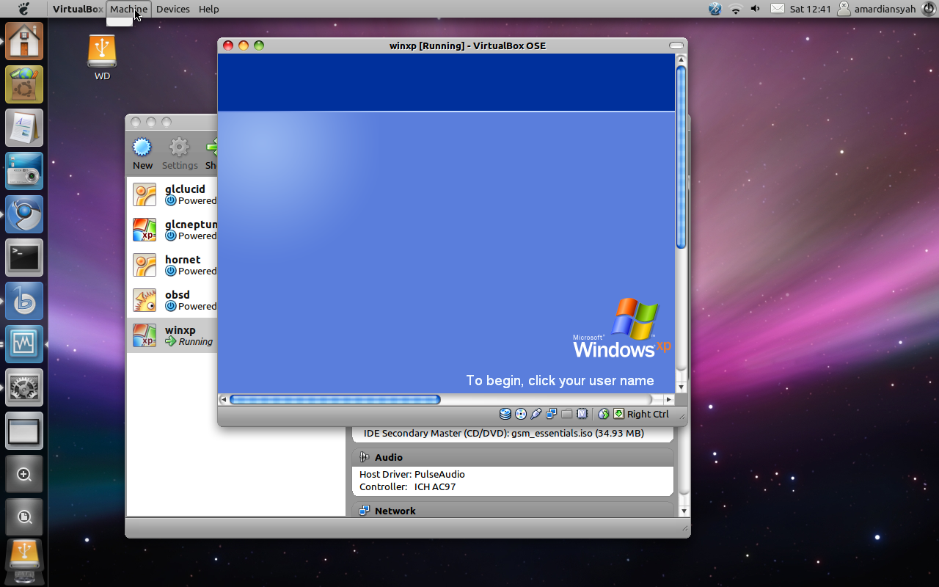939x587 pixels.
Task: Open the Terminal dock icon
Action: pos(24,258)
